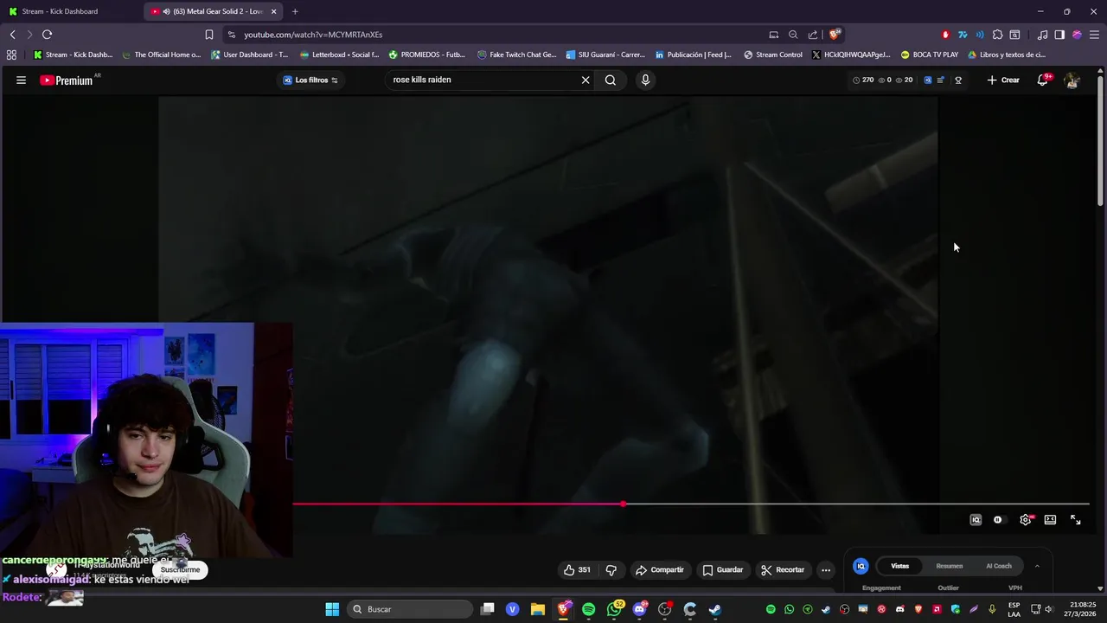Image resolution: width=1107 pixels, height=623 pixels.
Task: Open the vidIQ list icon in header
Action: pos(940,80)
